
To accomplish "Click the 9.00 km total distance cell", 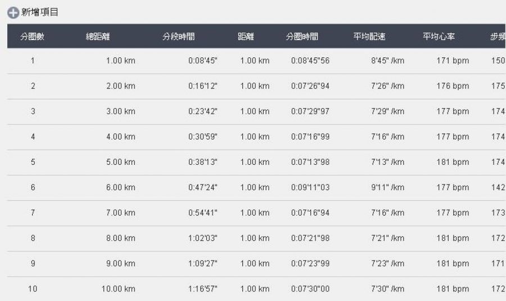I will pos(120,263).
